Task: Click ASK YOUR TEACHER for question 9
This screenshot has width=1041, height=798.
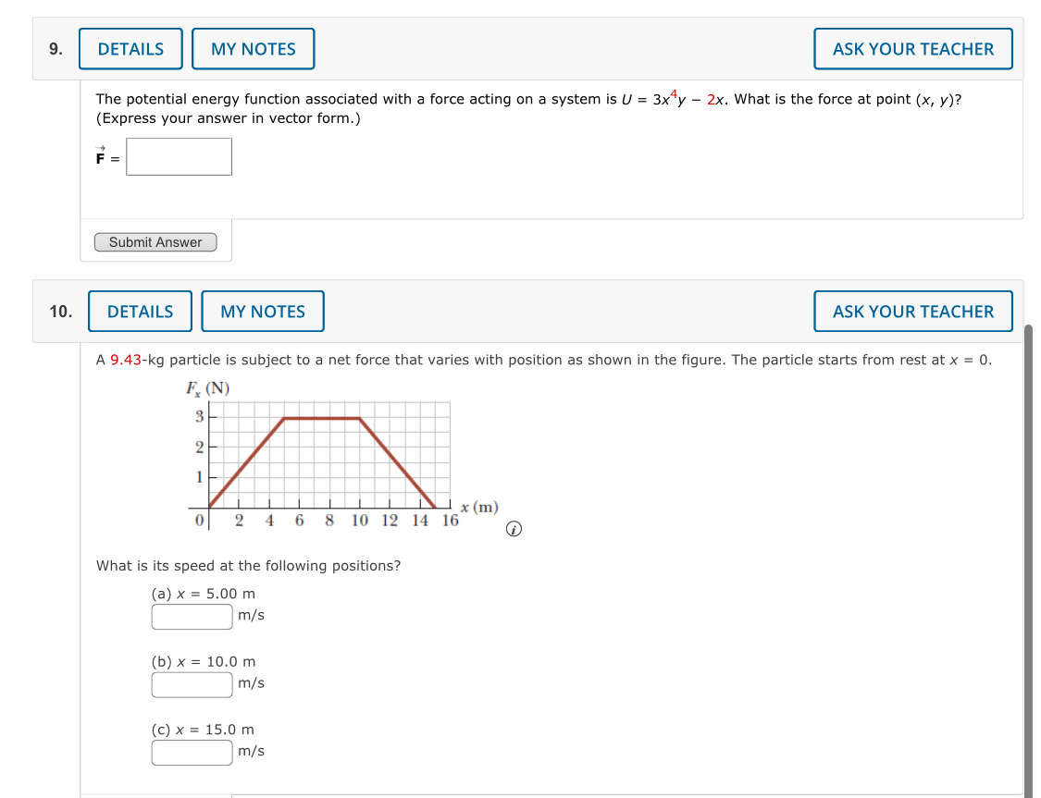Action: [x=912, y=48]
